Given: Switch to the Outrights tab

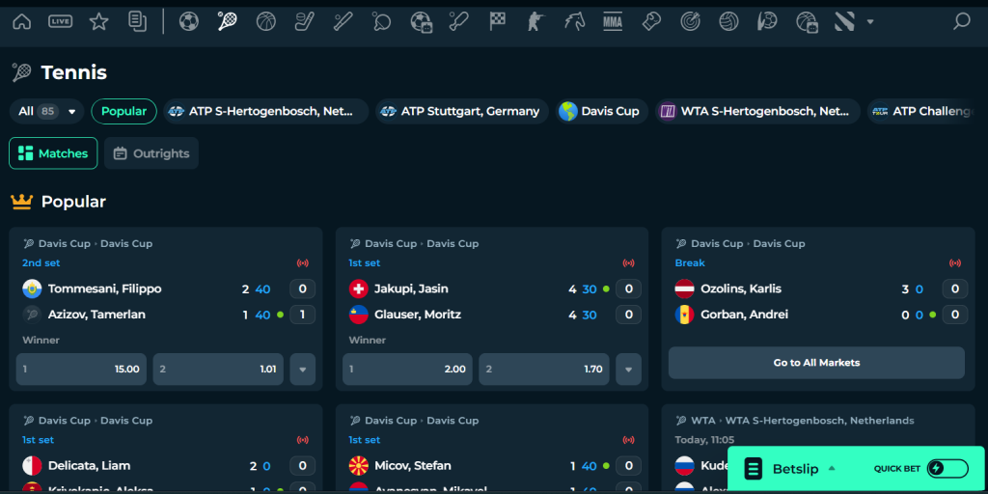Looking at the screenshot, I should (x=151, y=153).
